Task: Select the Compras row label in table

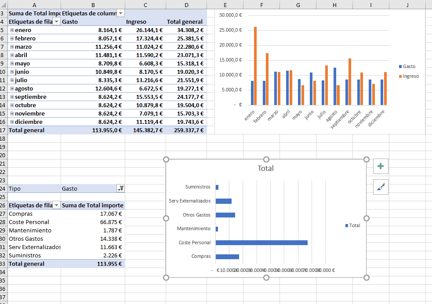Action: [34, 214]
